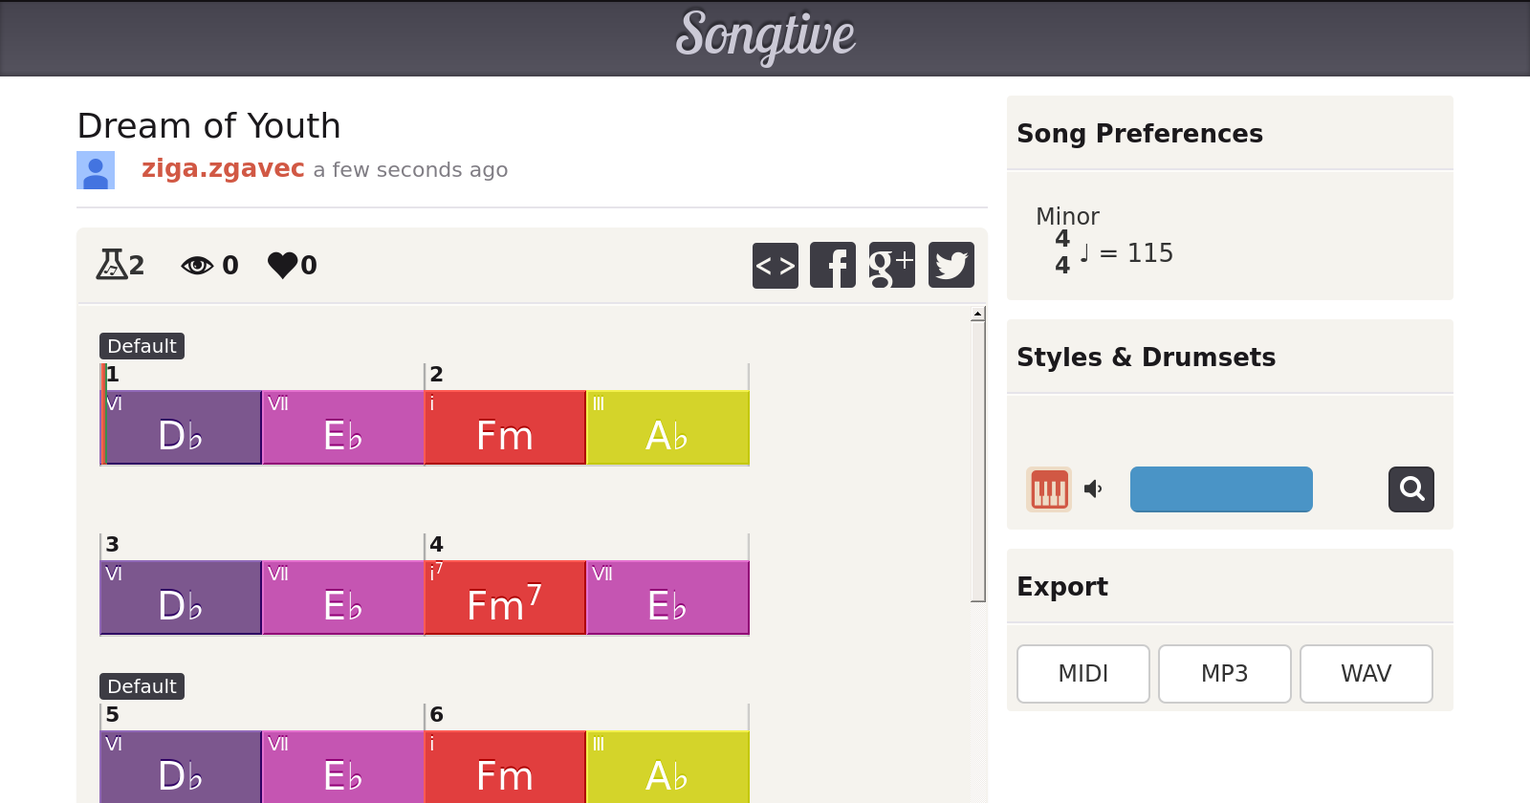The height and width of the screenshot is (803, 1530).
Task: Share song on Facebook
Action: tap(833, 265)
